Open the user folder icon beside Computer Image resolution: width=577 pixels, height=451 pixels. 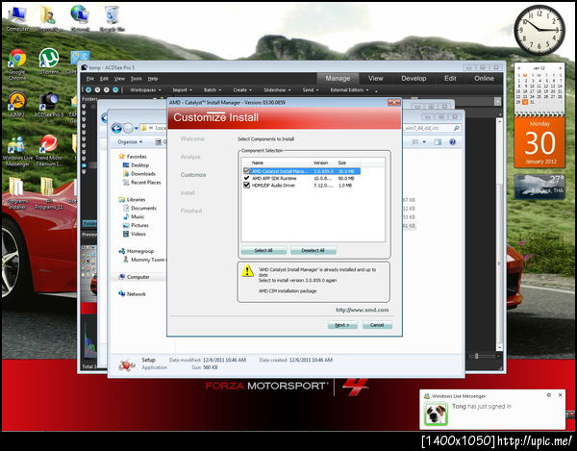[x=48, y=18]
